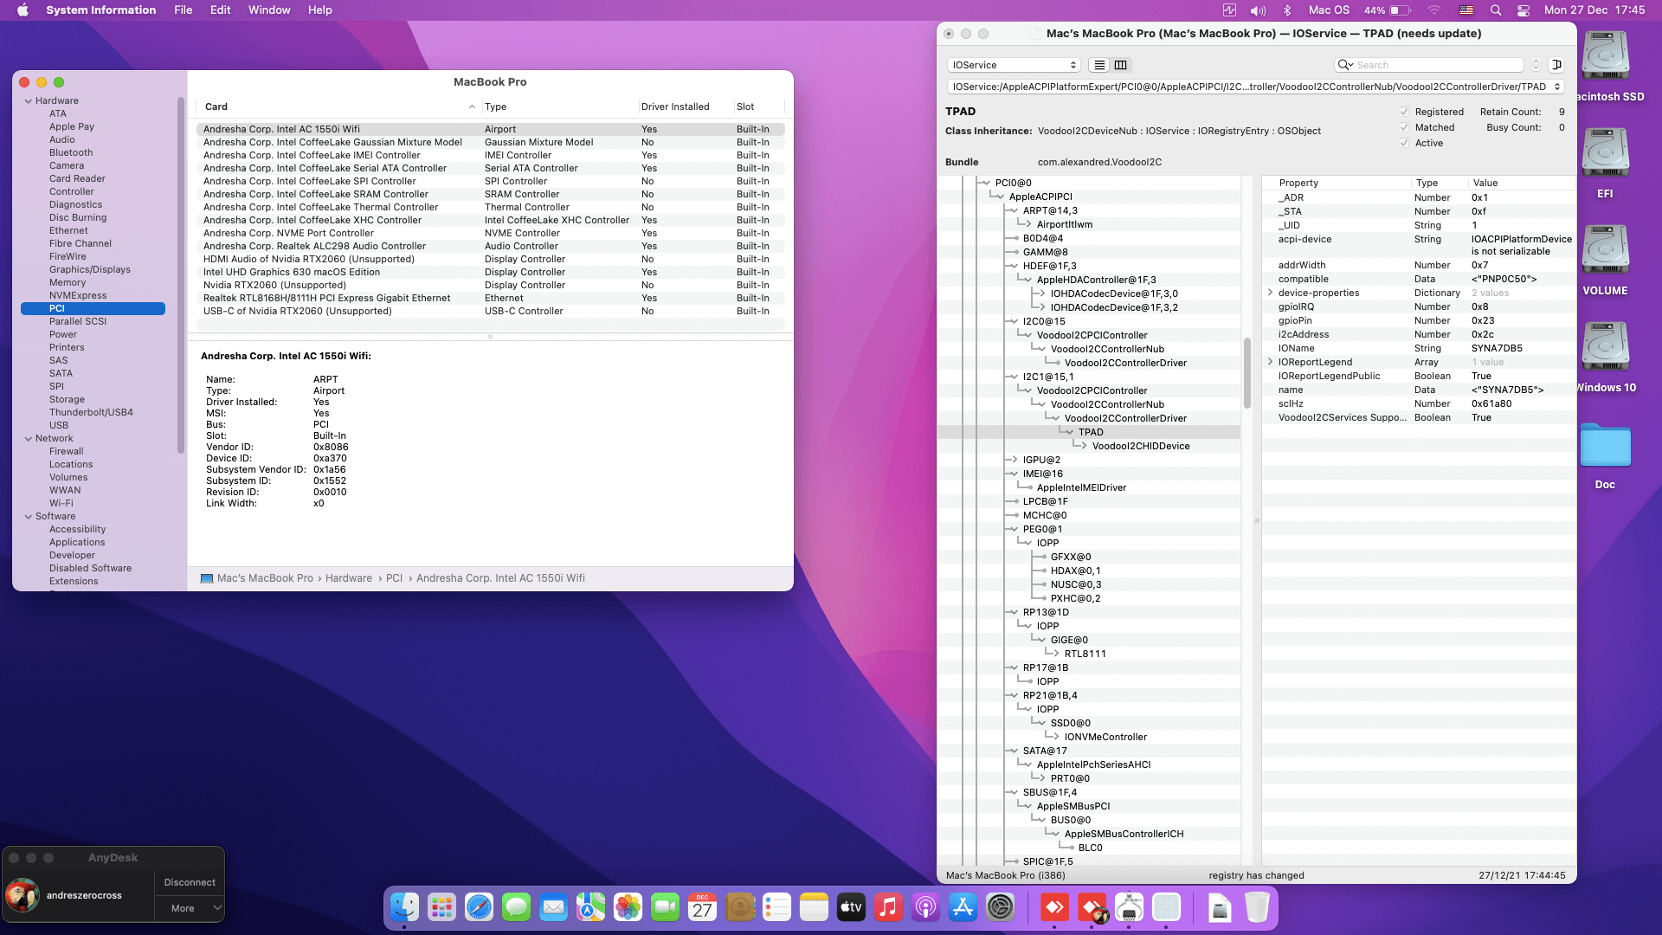Open the Window menu
The image size is (1662, 935).
(x=269, y=10)
